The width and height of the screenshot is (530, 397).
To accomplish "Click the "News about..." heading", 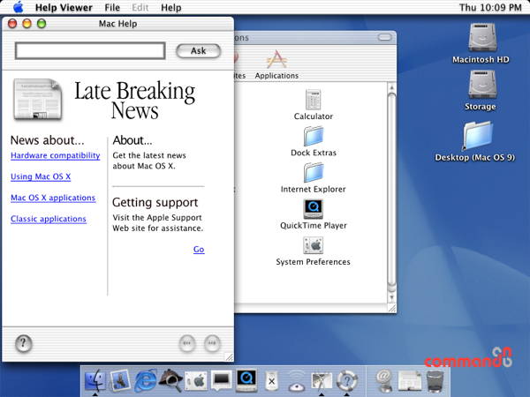I will tap(48, 140).
